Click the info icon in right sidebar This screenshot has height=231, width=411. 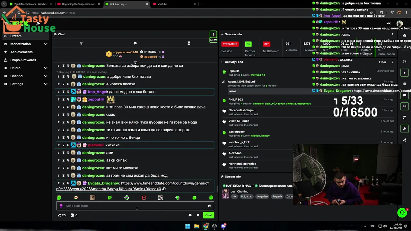click(405, 36)
